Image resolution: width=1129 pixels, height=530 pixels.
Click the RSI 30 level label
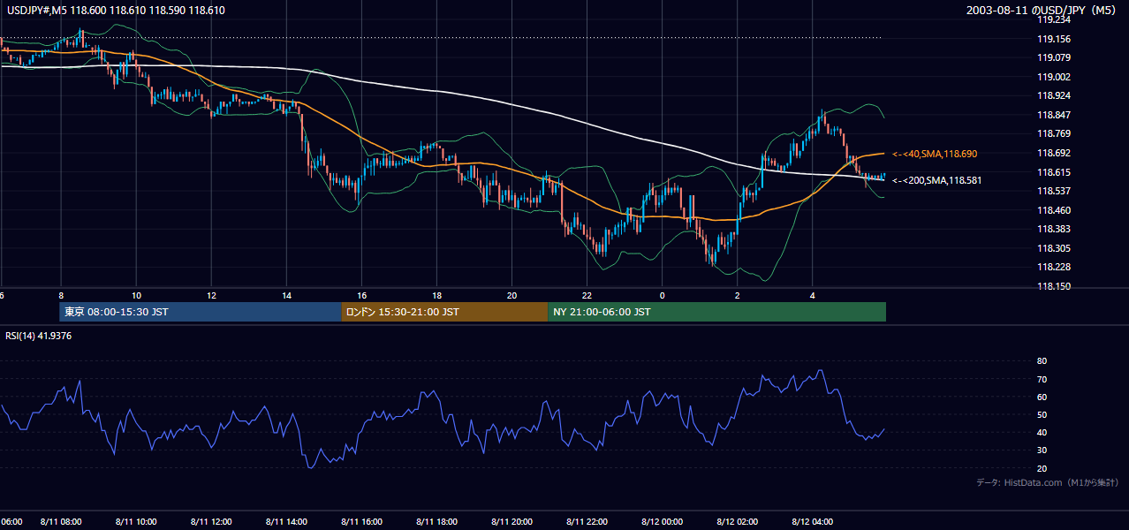click(1042, 450)
